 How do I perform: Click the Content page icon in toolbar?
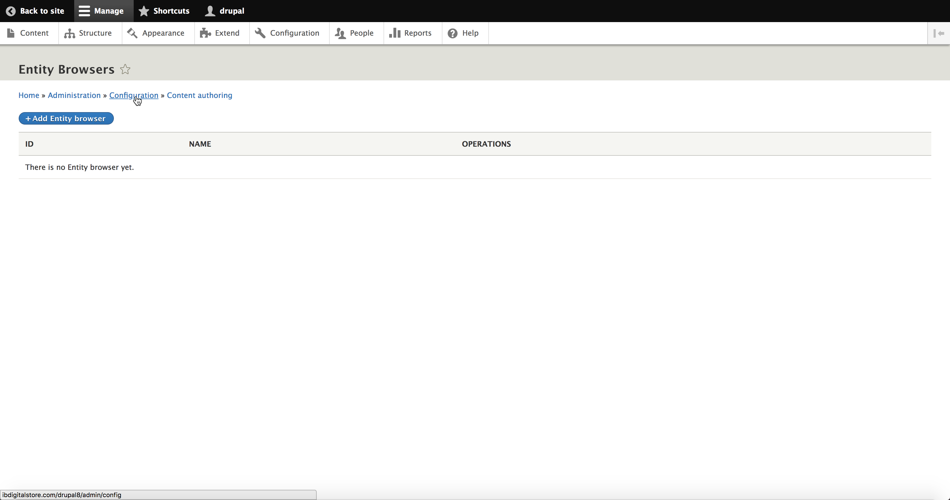click(11, 33)
